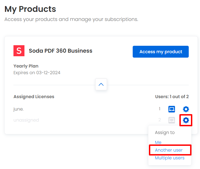Click the Assign to menu header
This screenshot has width=200, height=169.
165,133
